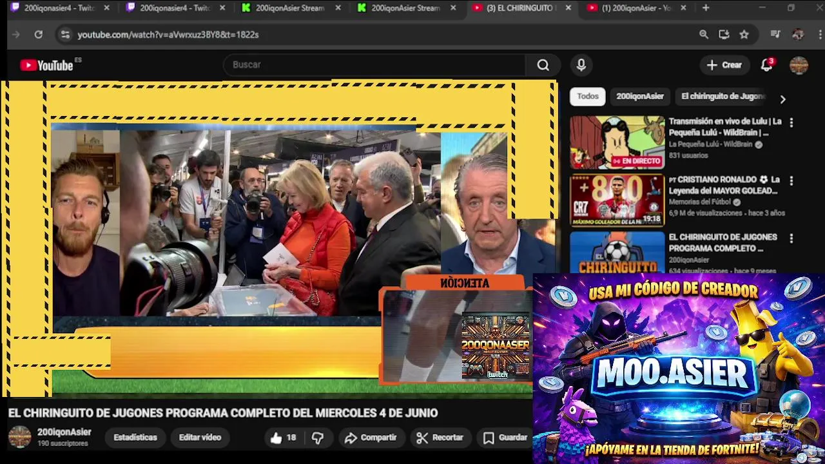The image size is (825, 464).
Task: Open the media control icon in Chrome toolbar
Action: (x=776, y=35)
